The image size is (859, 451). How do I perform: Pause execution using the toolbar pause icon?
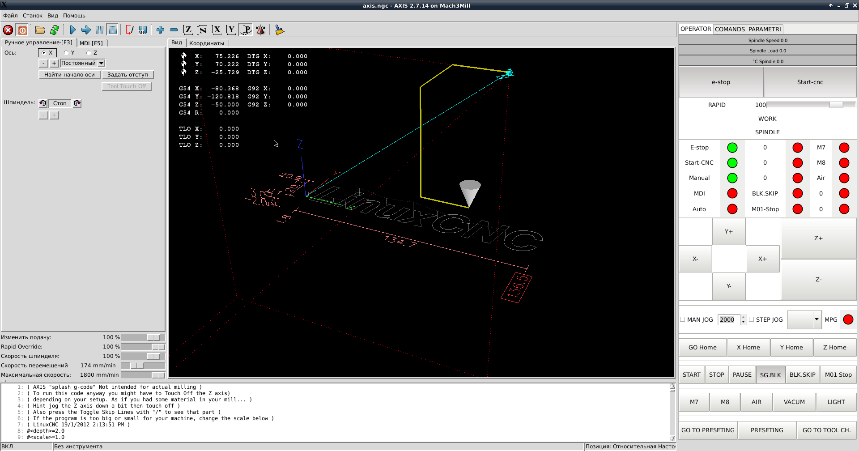(x=99, y=30)
